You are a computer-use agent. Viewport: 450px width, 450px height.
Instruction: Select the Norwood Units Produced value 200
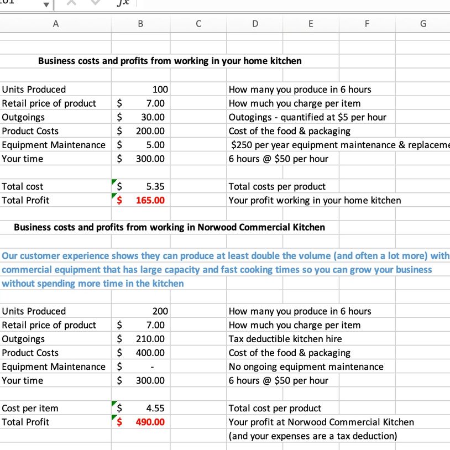click(160, 311)
